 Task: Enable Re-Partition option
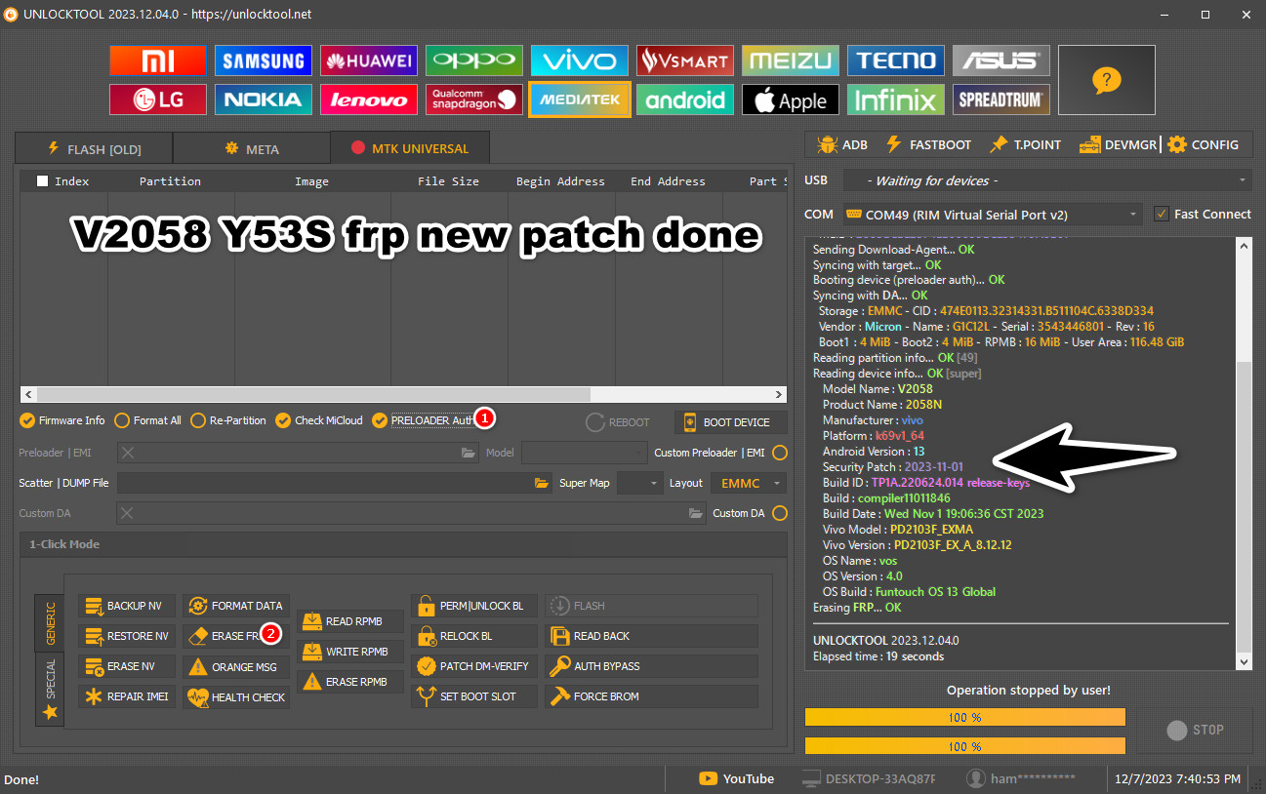[x=228, y=420]
